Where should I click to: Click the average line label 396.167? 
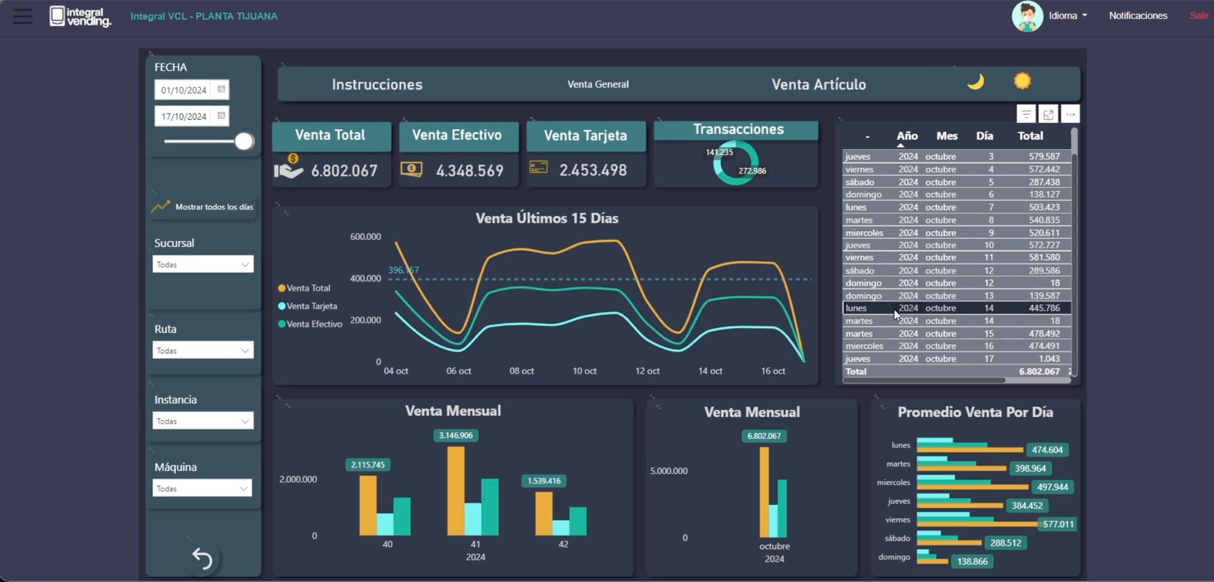tap(403, 270)
